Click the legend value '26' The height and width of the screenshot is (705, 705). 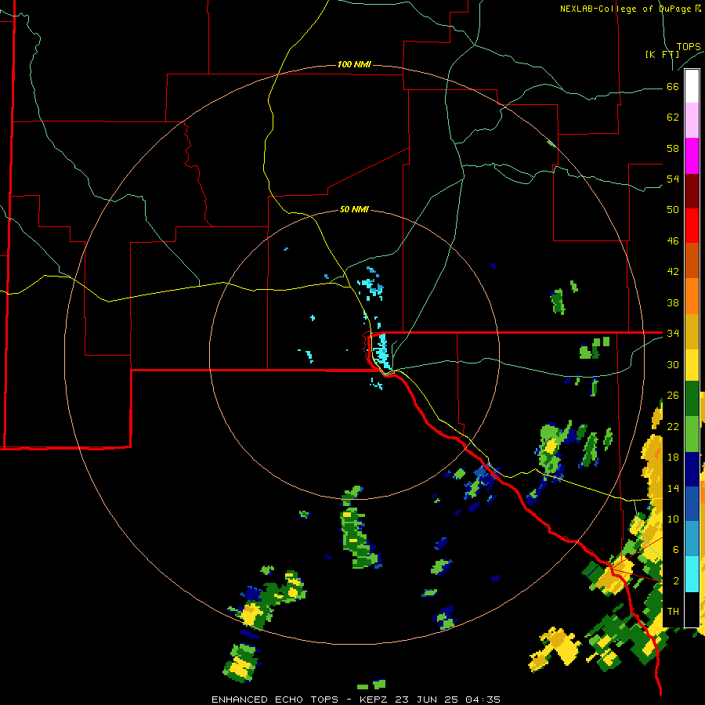point(673,396)
